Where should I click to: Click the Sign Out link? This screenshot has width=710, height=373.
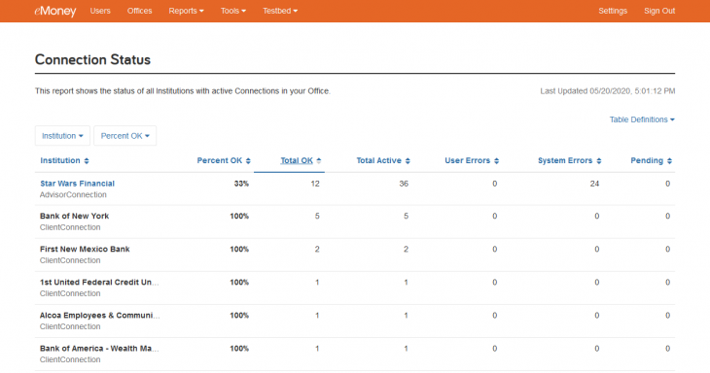pyautogui.click(x=659, y=11)
